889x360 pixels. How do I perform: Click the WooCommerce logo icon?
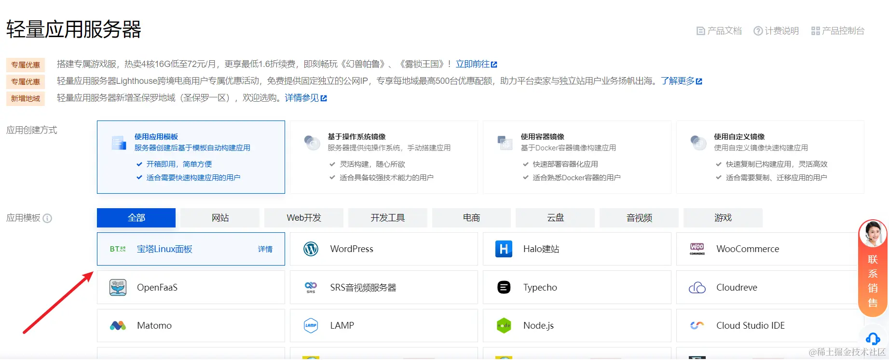point(697,249)
